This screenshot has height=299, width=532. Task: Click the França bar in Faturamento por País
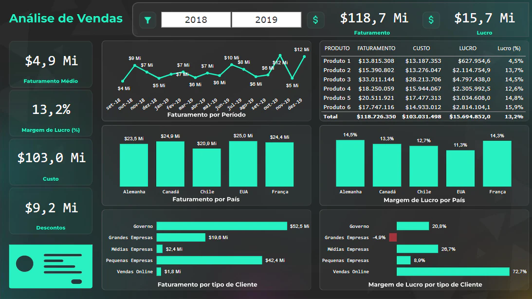click(x=279, y=164)
